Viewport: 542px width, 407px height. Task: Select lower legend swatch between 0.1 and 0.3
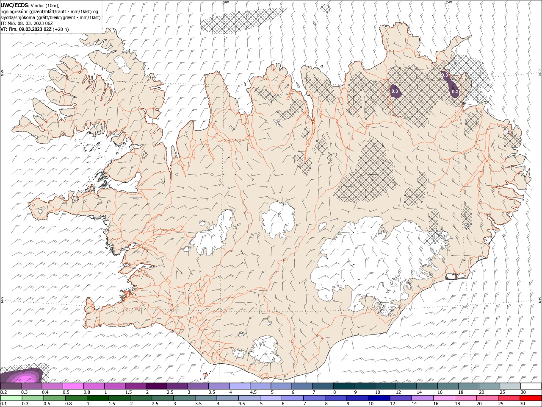pyautogui.click(x=11, y=398)
